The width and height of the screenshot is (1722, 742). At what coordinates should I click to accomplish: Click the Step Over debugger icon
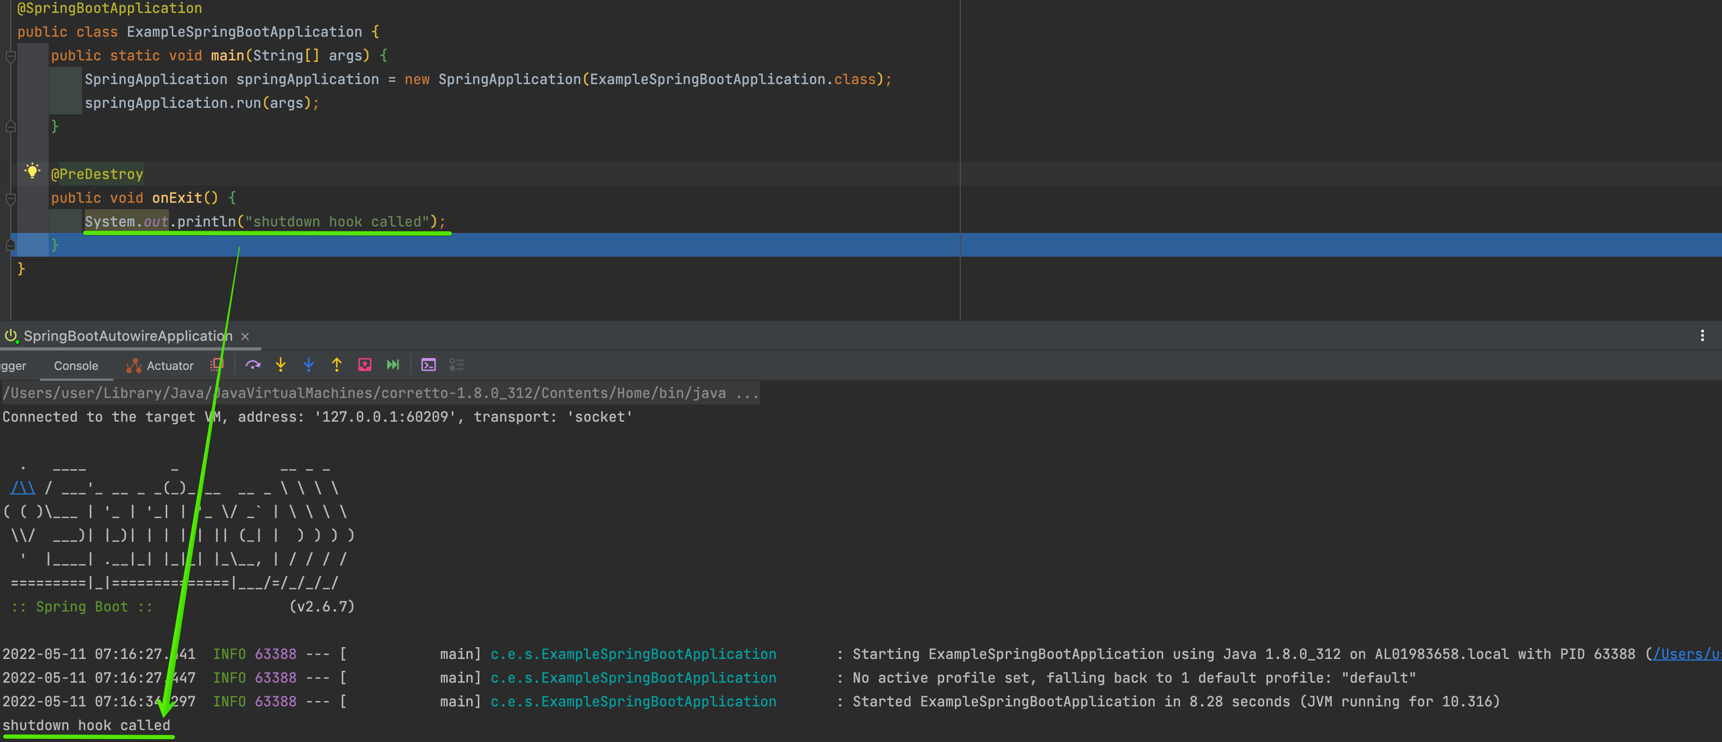pos(252,365)
